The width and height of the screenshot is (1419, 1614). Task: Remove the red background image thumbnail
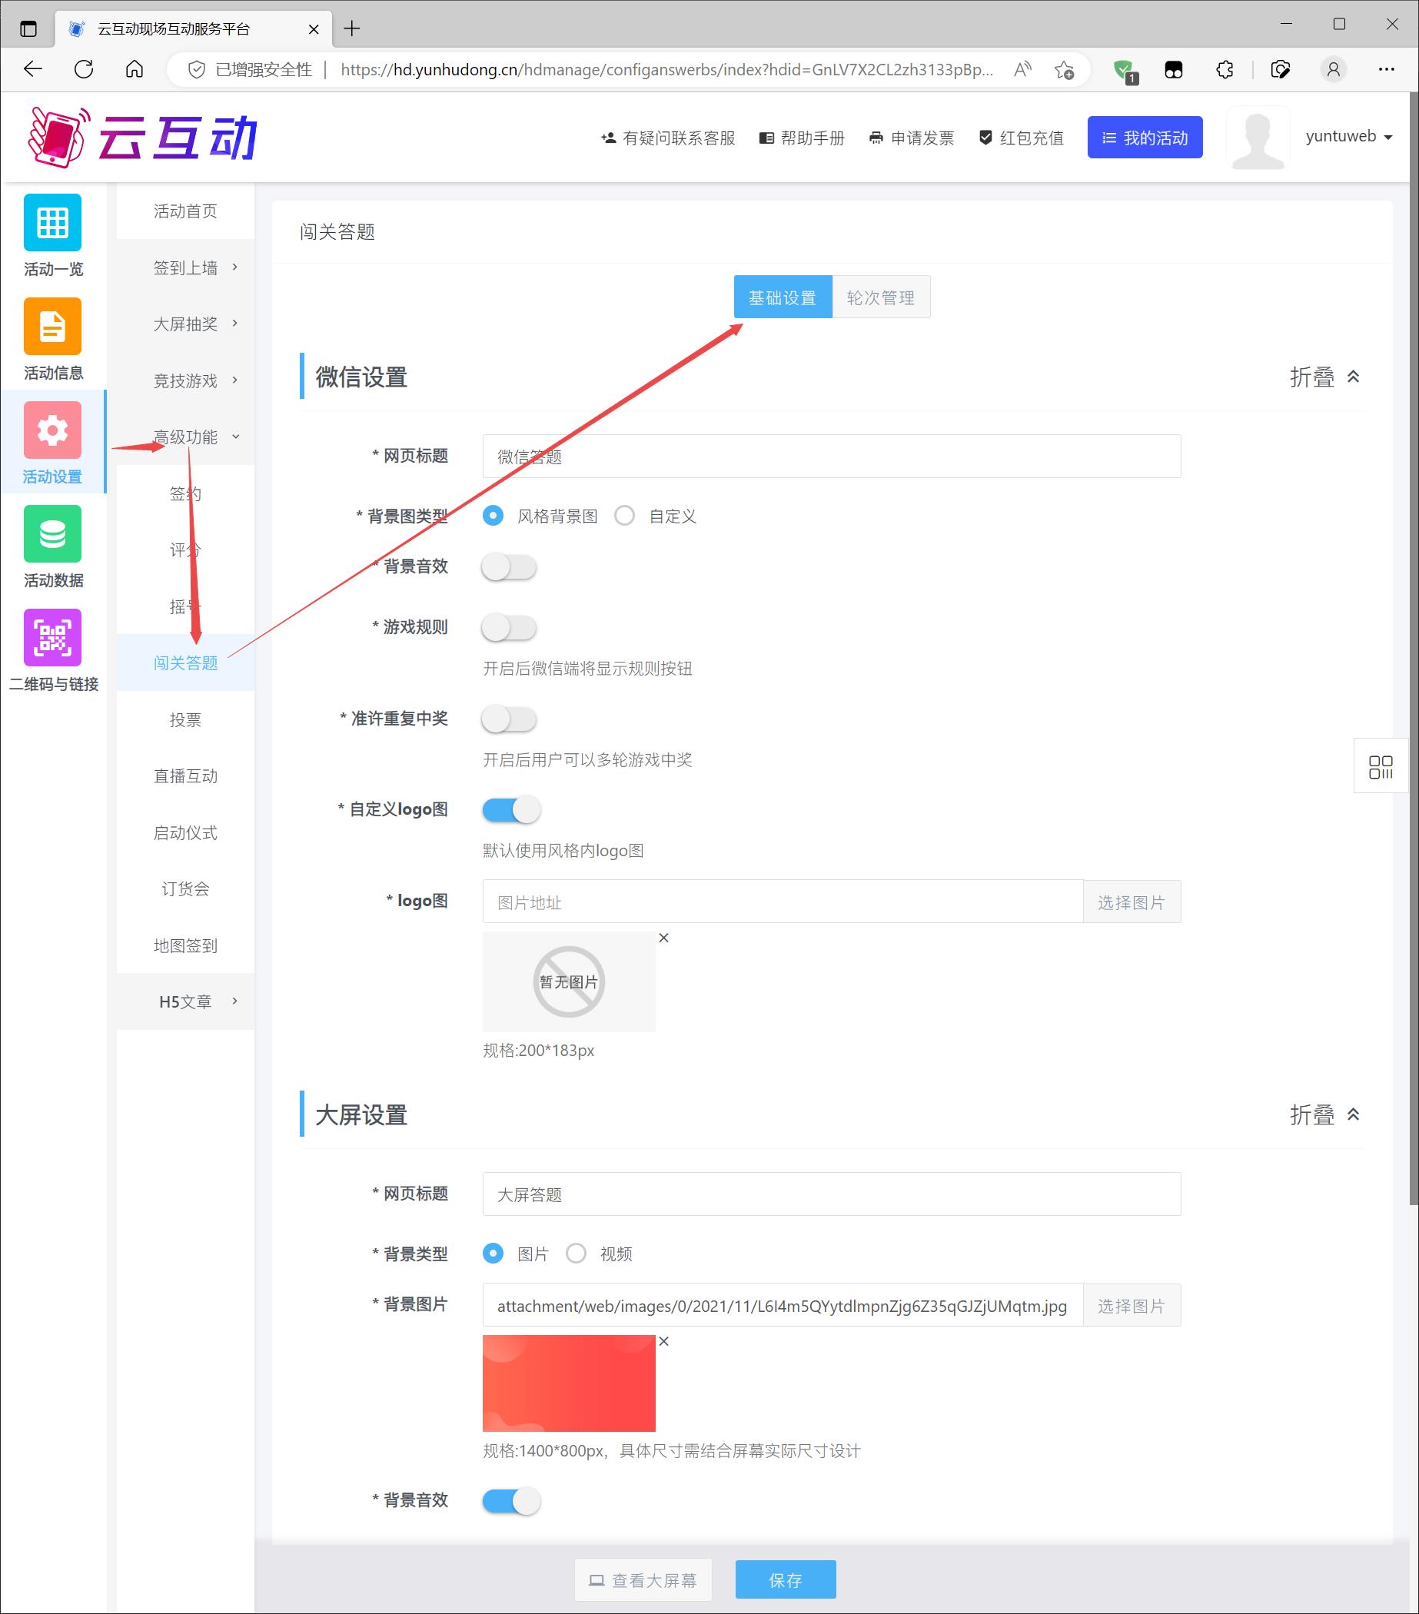point(663,1341)
